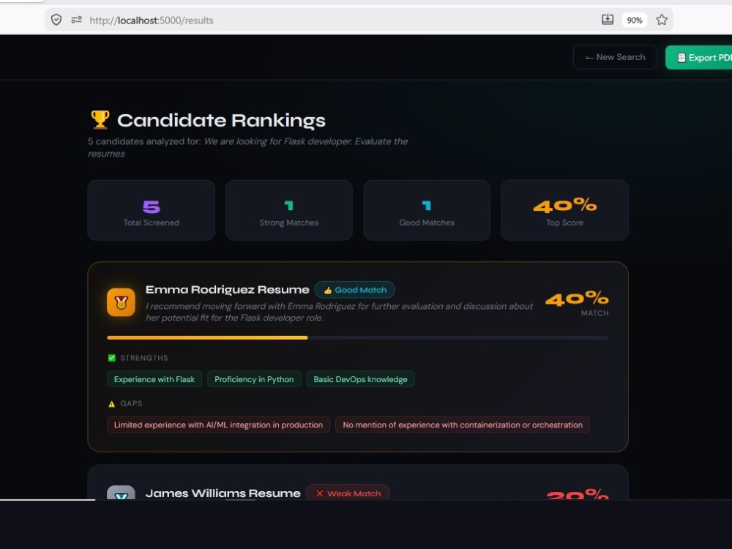Open Emma Rodriguez Resume title
Viewport: 732px width, 549px height.
click(x=228, y=289)
